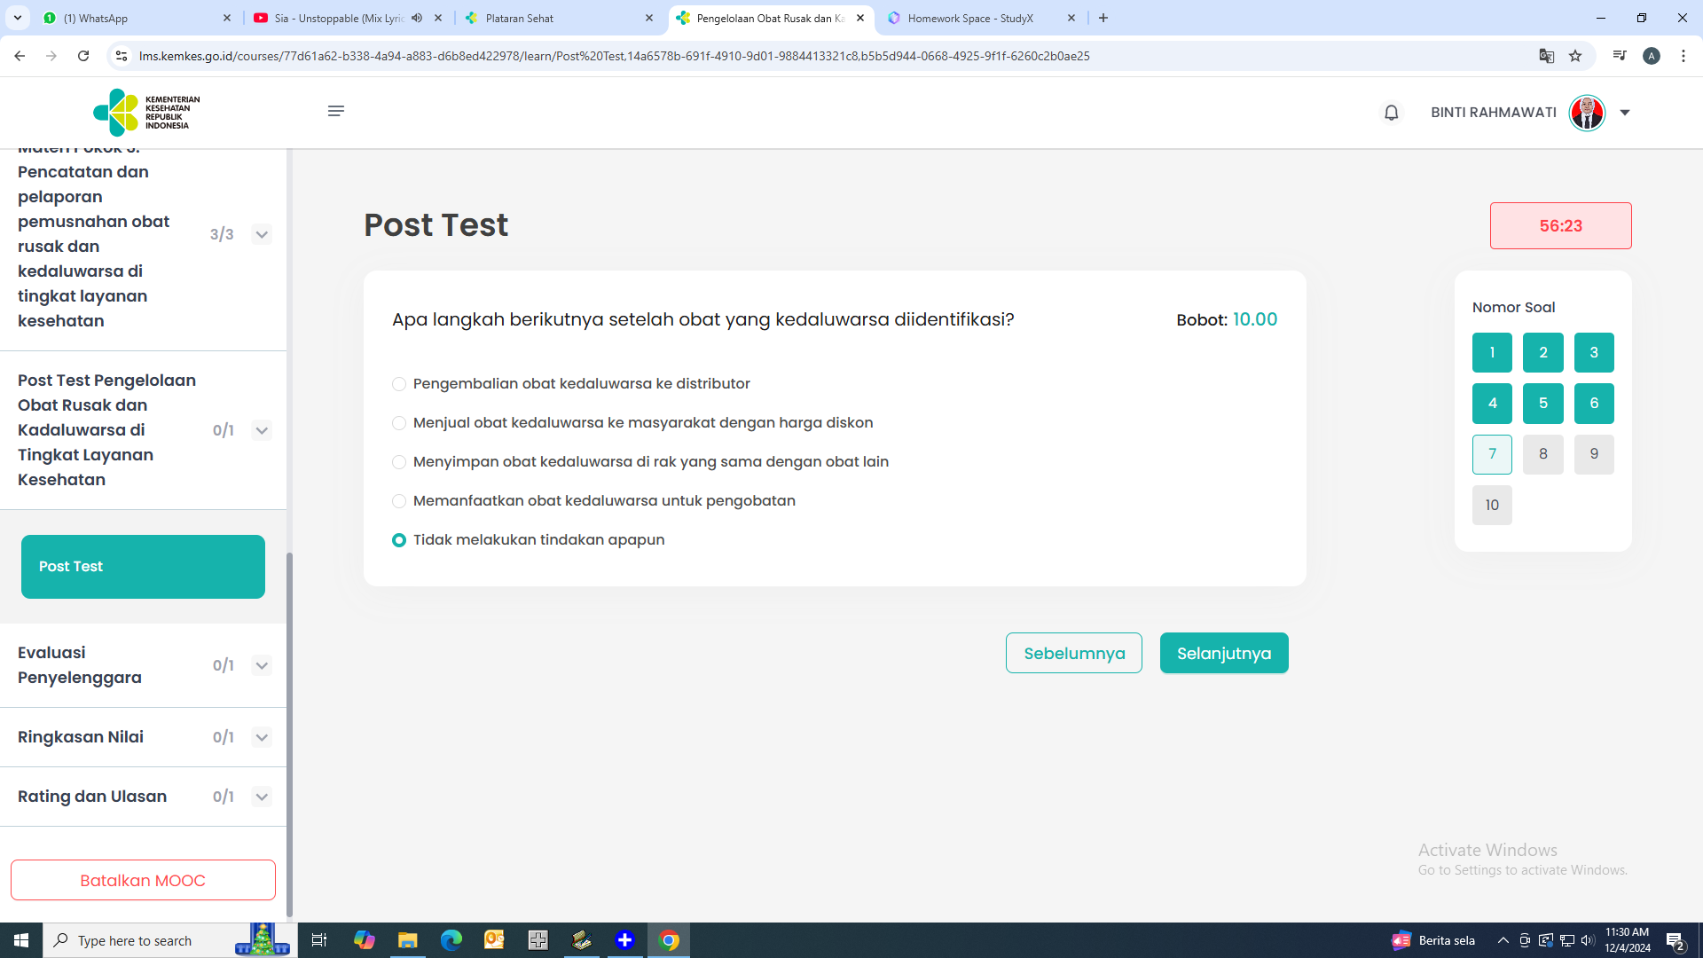Open the user account dropdown arrow
This screenshot has height=958, width=1703.
click(x=1625, y=113)
